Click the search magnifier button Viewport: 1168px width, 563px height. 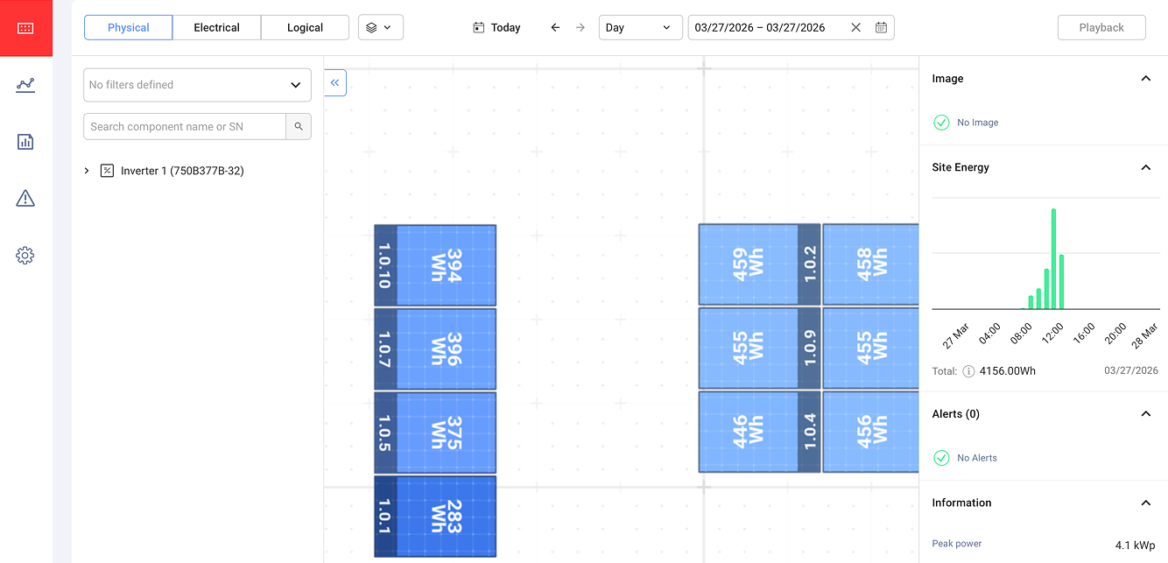click(299, 126)
